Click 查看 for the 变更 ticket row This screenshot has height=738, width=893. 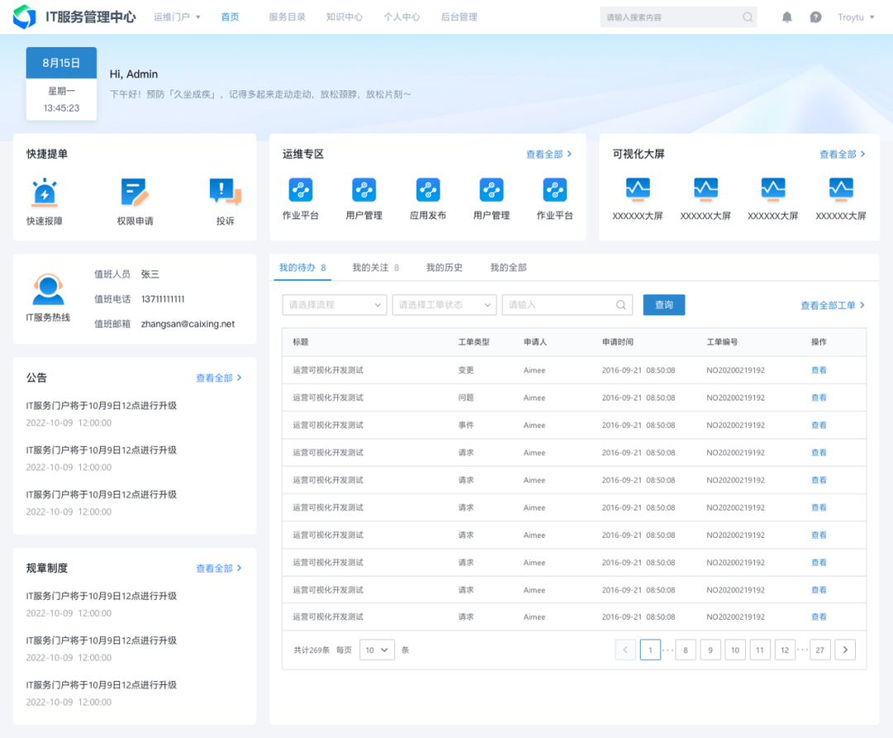(819, 370)
